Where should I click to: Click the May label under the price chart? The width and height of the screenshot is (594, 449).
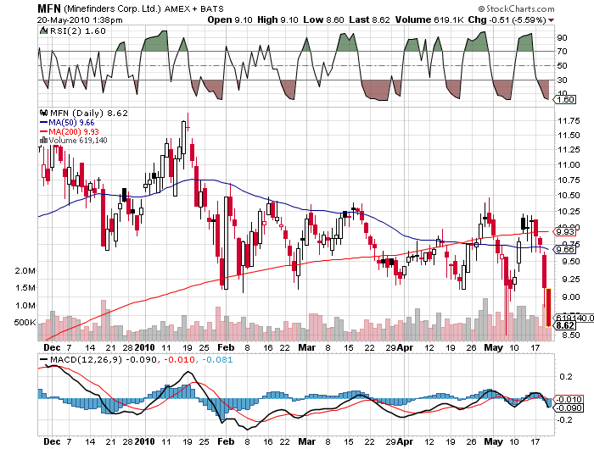(494, 347)
